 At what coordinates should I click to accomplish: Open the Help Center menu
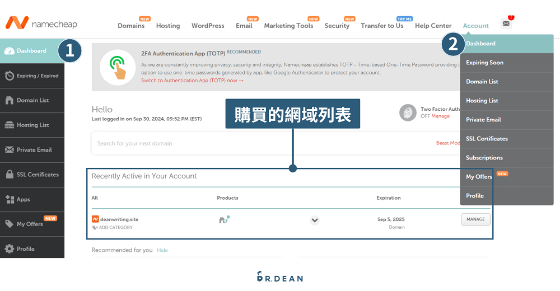point(433,26)
